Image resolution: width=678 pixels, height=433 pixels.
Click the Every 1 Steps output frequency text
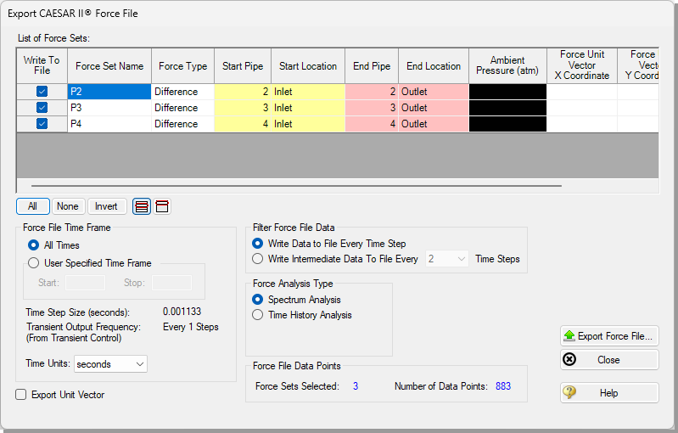tap(191, 327)
